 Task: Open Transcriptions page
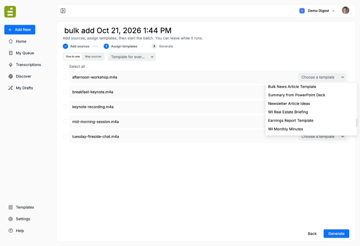[28, 65]
